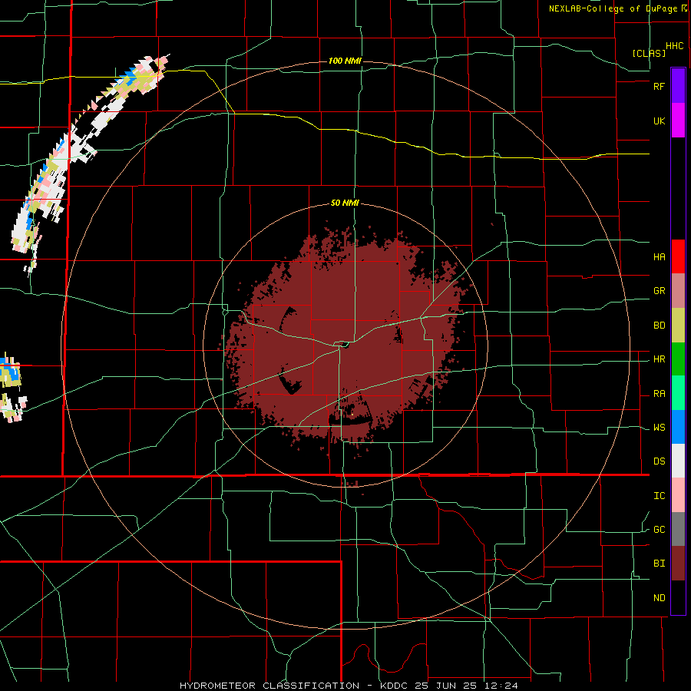
Task: Click the ND legend label
Action: pyautogui.click(x=659, y=598)
